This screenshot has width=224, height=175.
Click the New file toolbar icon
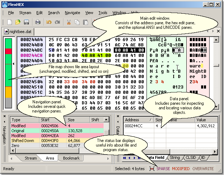click(10, 22)
